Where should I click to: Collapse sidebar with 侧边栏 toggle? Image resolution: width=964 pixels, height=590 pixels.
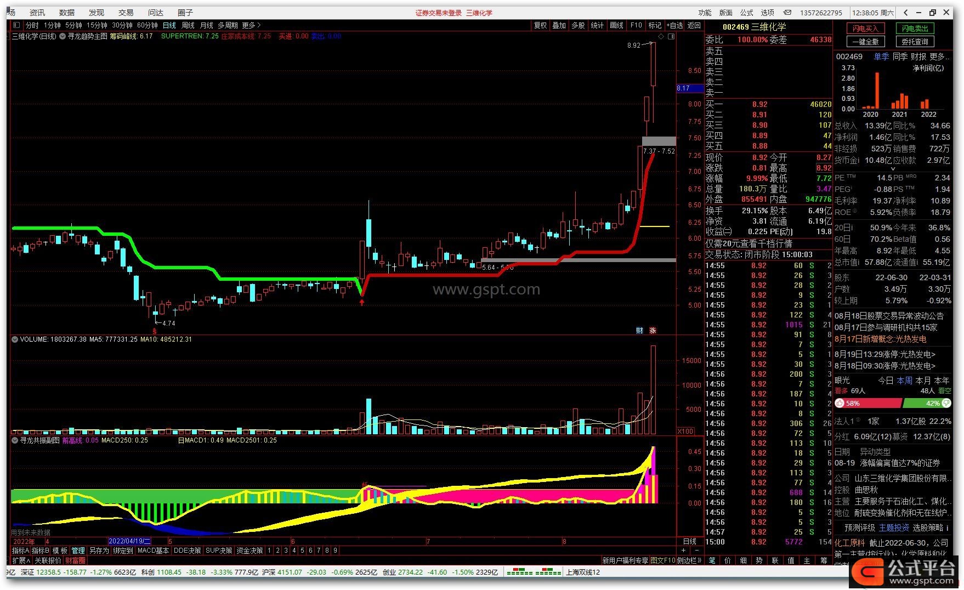[689, 560]
